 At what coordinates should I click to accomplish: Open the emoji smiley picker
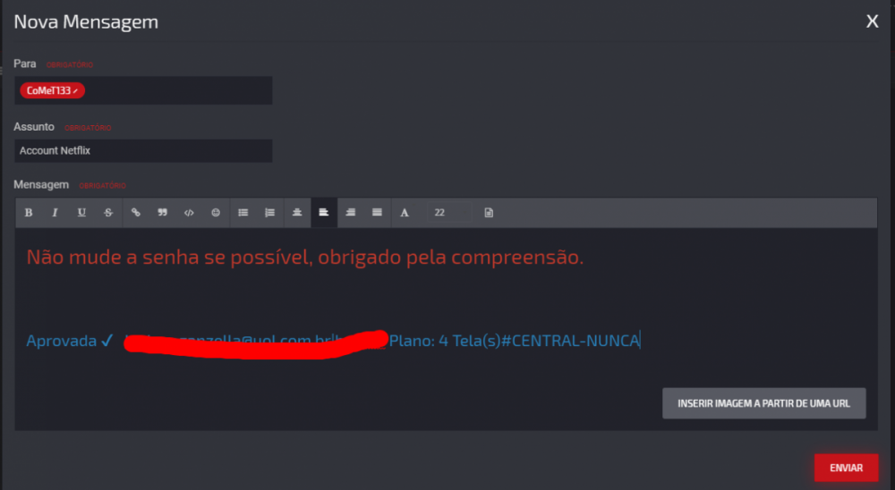[x=216, y=213]
